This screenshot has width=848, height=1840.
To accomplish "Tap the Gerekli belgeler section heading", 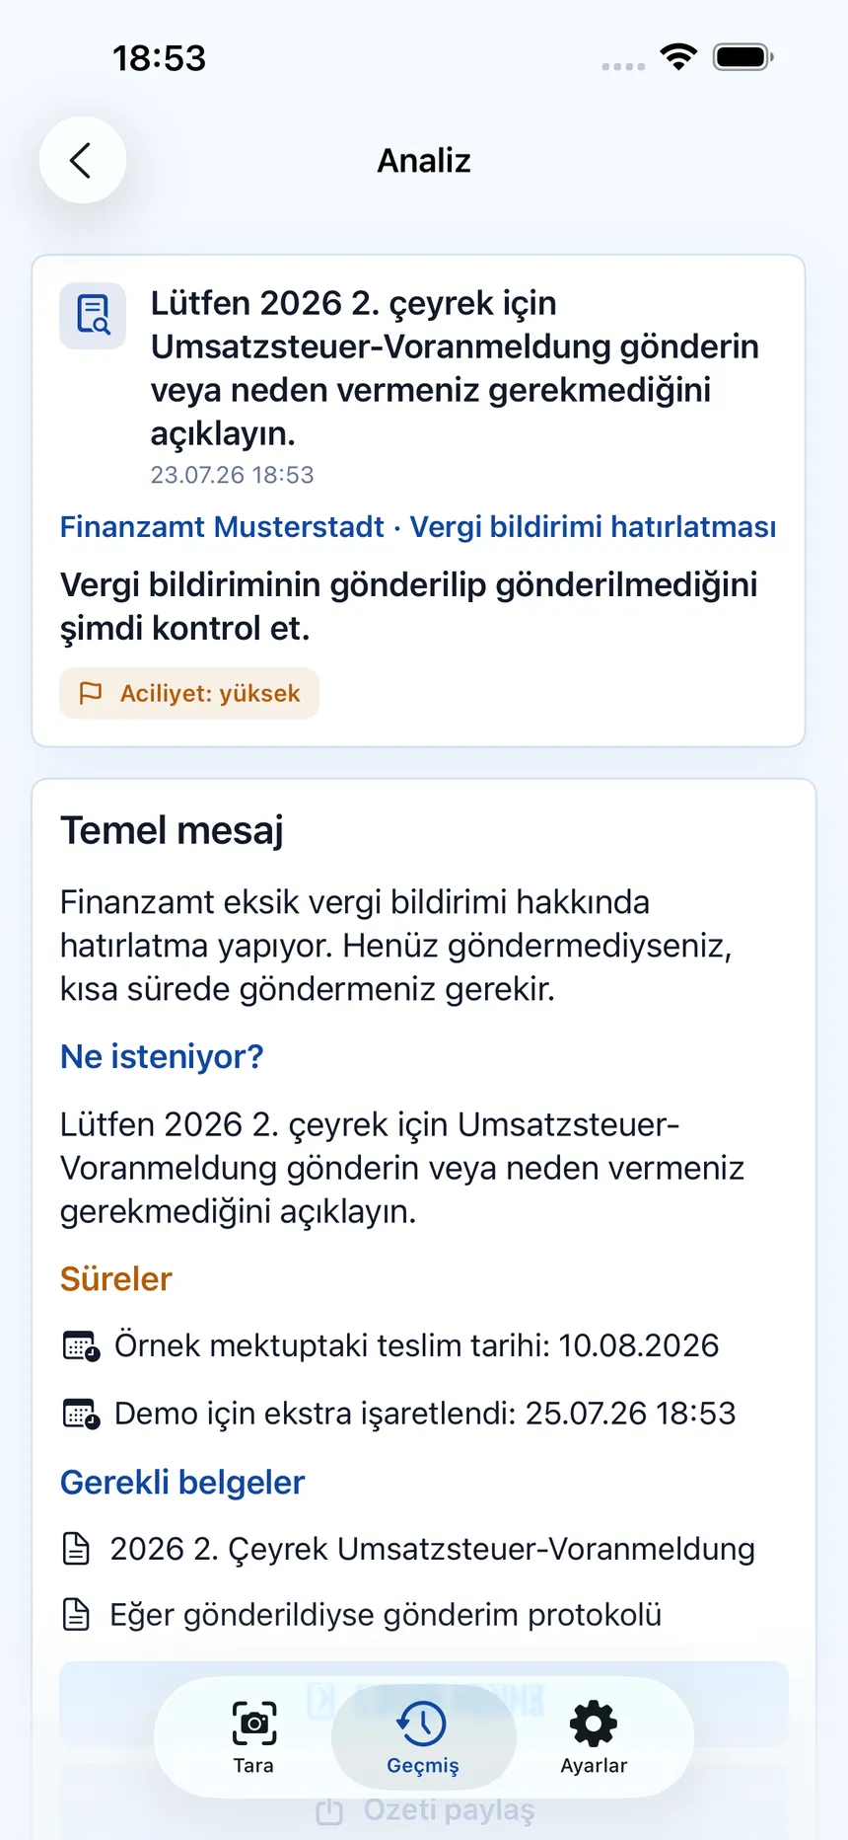I will coord(182,1482).
